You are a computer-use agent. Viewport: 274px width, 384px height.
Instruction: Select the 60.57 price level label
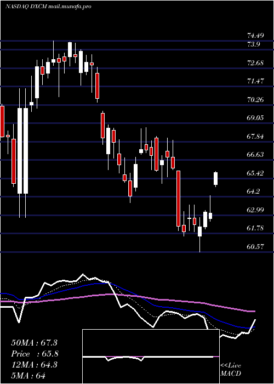[256, 247]
